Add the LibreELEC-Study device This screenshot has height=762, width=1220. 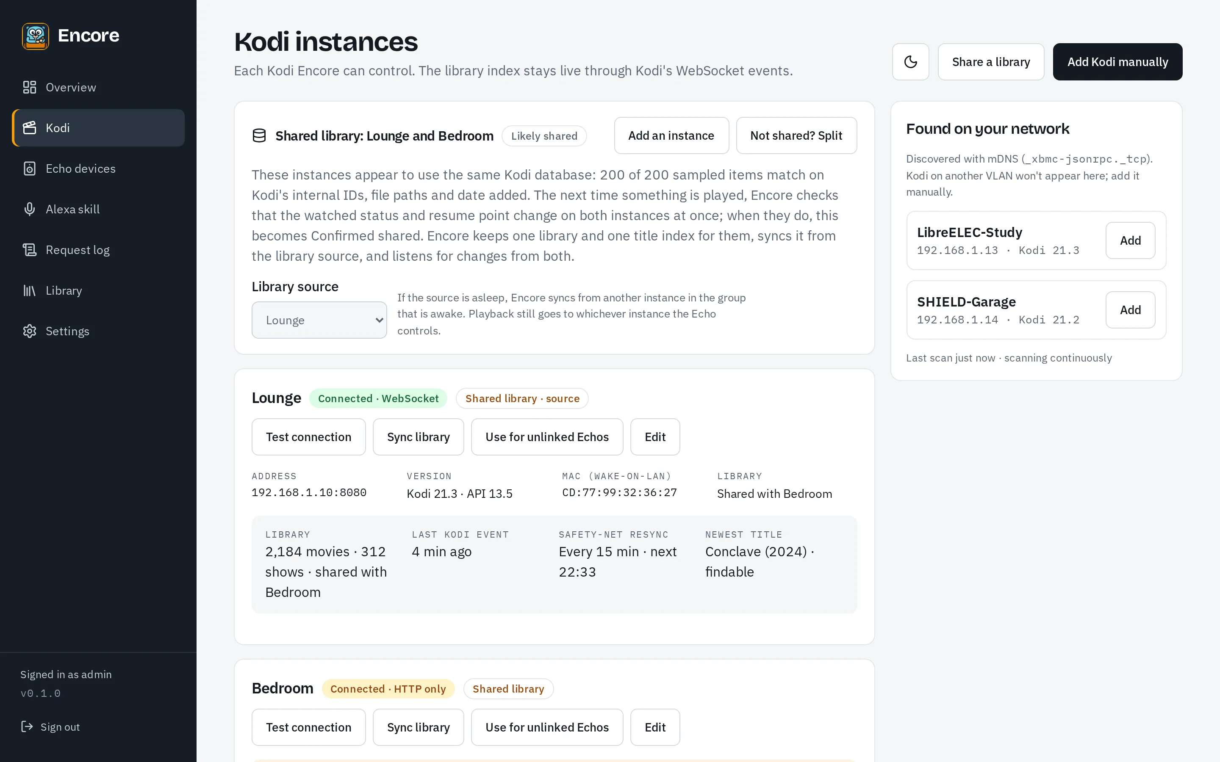tap(1130, 240)
